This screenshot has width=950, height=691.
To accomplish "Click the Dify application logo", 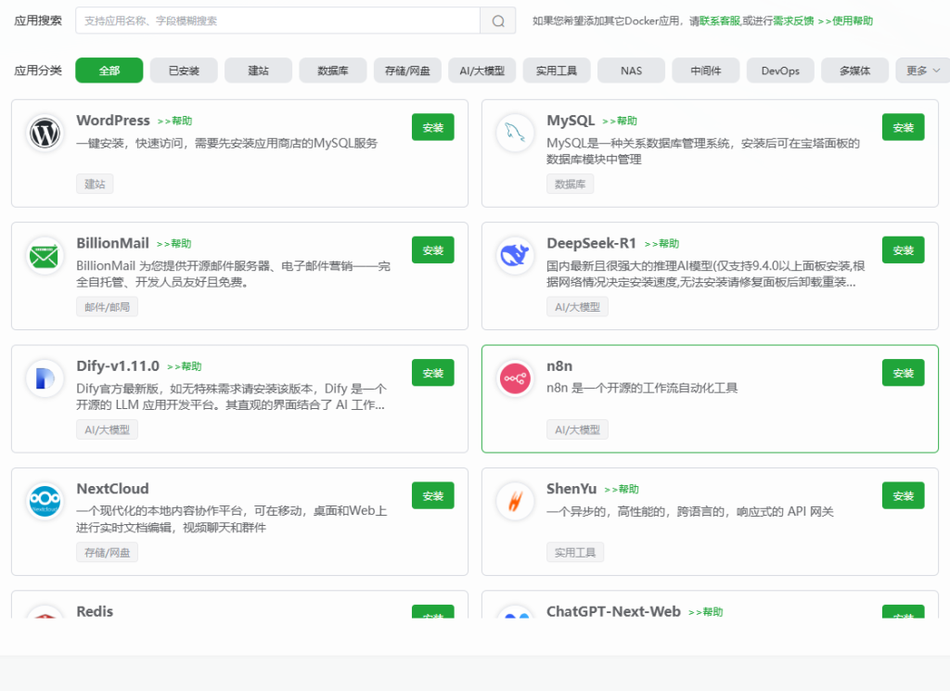I will (x=44, y=378).
